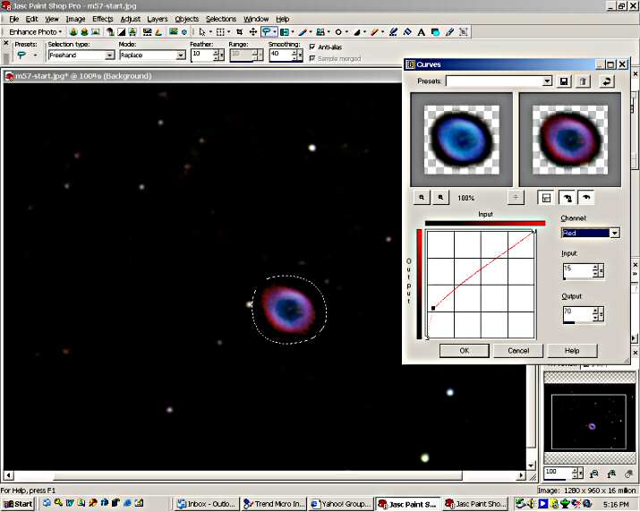Image resolution: width=640 pixels, height=512 pixels.
Task: Click the delete preset trash icon
Action: pyautogui.click(x=583, y=81)
